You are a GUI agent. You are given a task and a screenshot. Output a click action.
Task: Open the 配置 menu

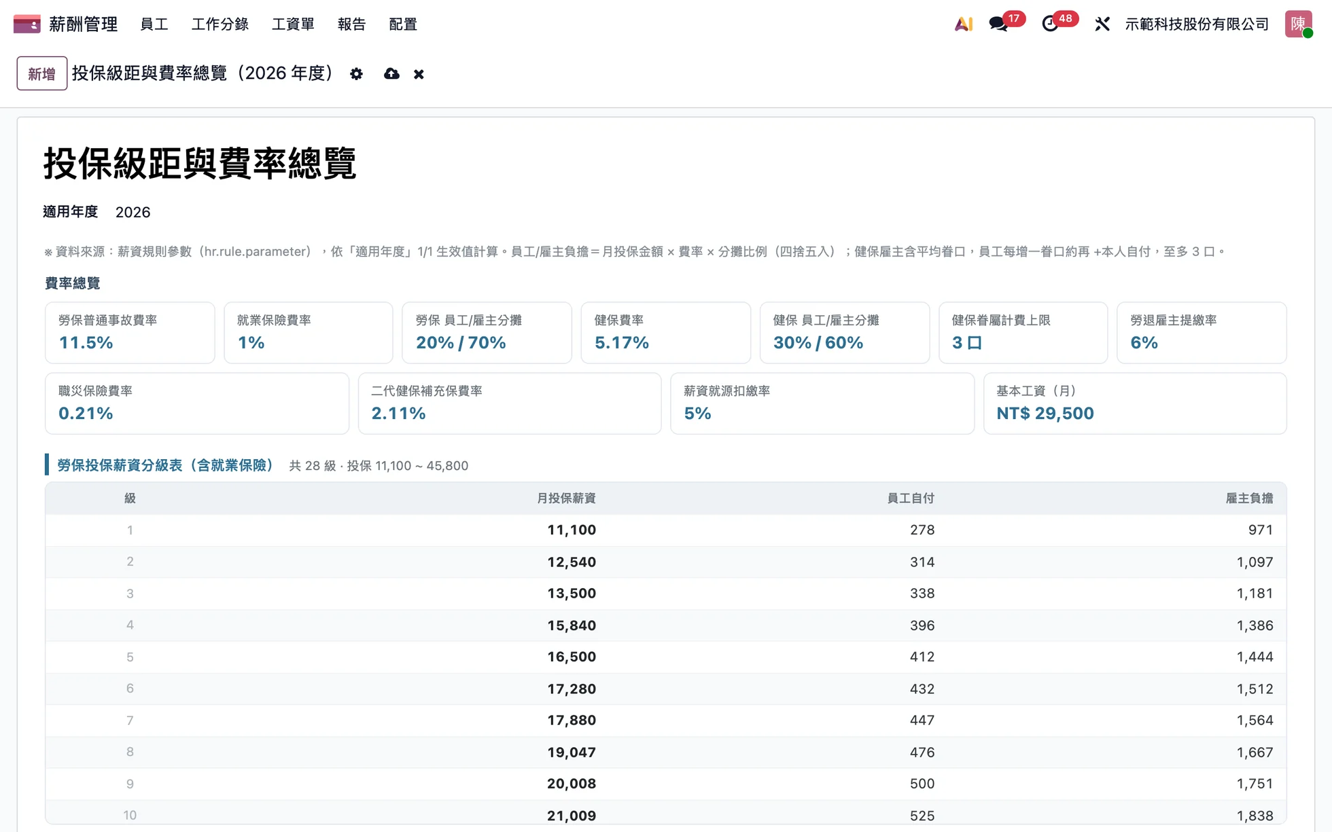click(403, 24)
